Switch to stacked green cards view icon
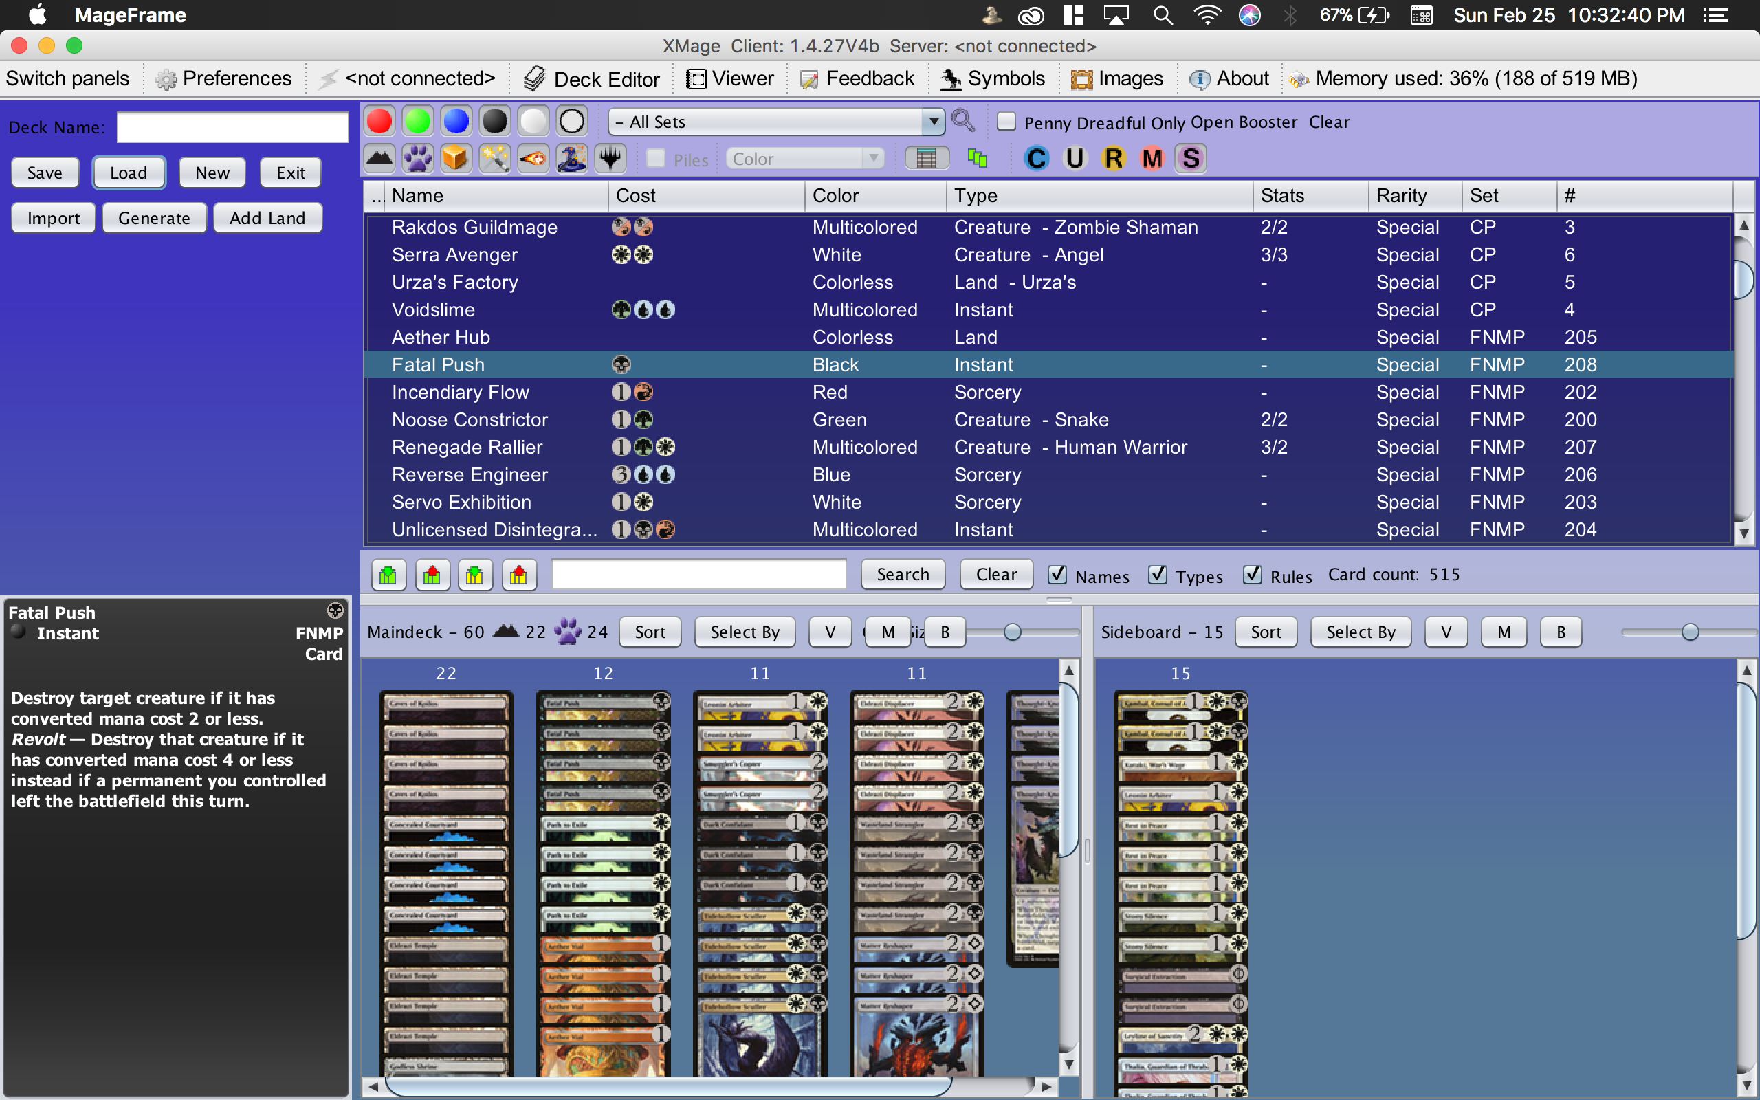This screenshot has height=1100, width=1760. coord(978,159)
